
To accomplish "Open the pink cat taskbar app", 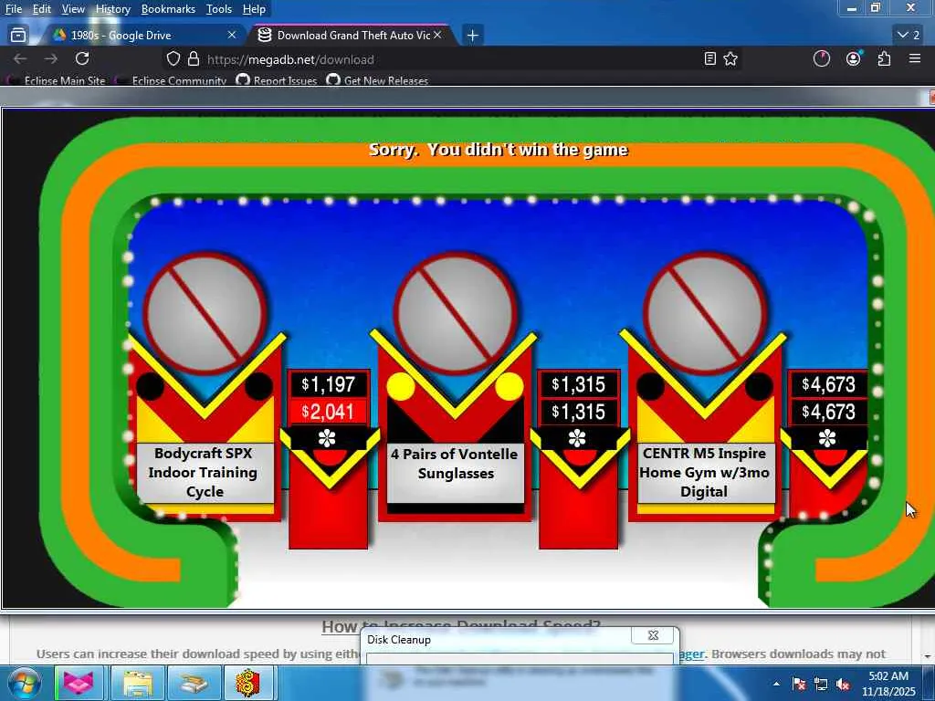I will (79, 683).
